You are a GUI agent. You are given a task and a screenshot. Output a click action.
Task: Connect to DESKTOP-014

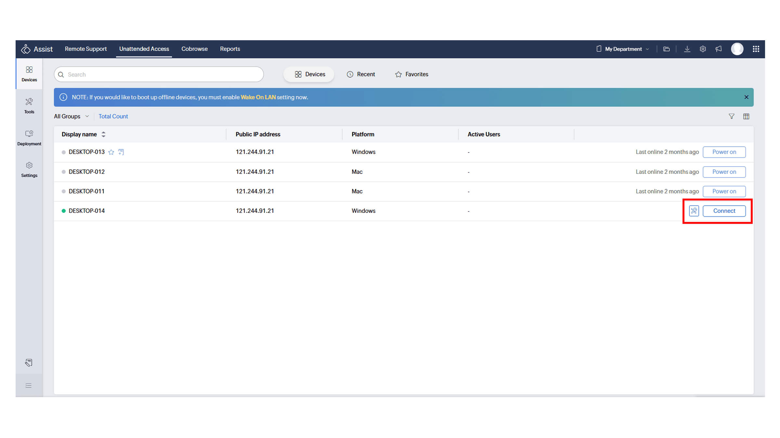724,211
